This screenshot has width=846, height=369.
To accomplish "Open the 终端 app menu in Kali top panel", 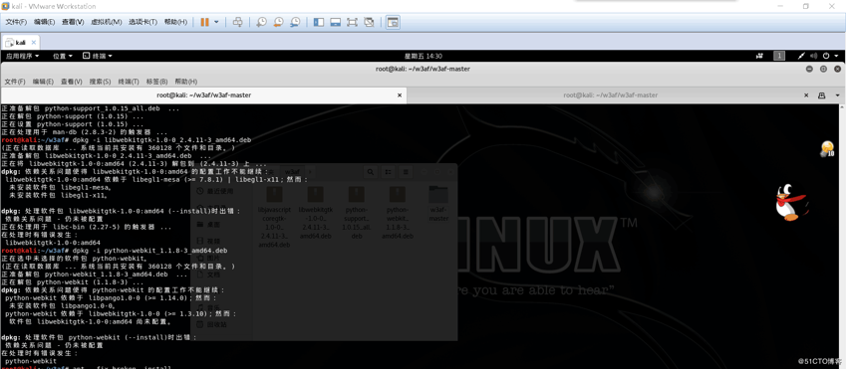I will [97, 56].
